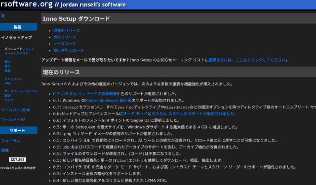This screenshot has width=316, height=185.
Task: Open the メーリングリスト sidebar link
Action: pos(16,53)
